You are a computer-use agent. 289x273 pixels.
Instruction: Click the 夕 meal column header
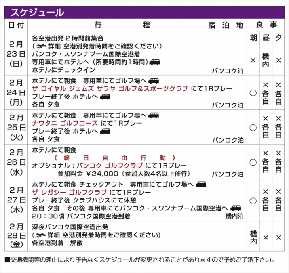[x=278, y=38]
